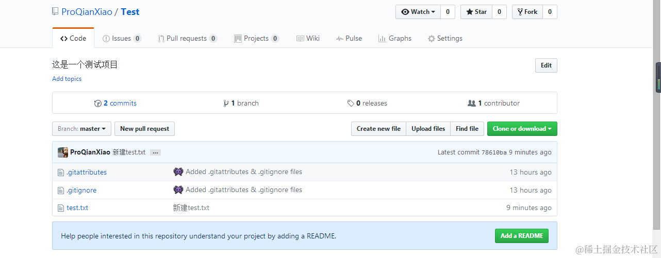Open the commit message in the .gitattributes row
The image size is (661, 258).
click(244, 172)
